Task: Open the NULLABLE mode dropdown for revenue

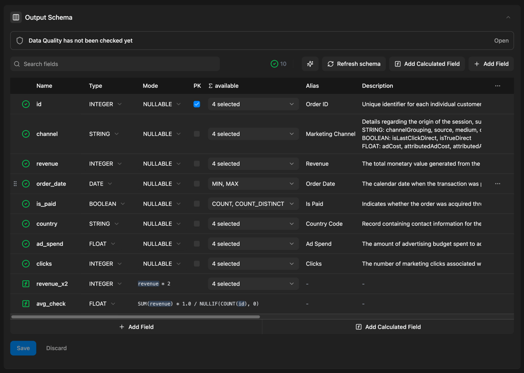Action: 162,164
